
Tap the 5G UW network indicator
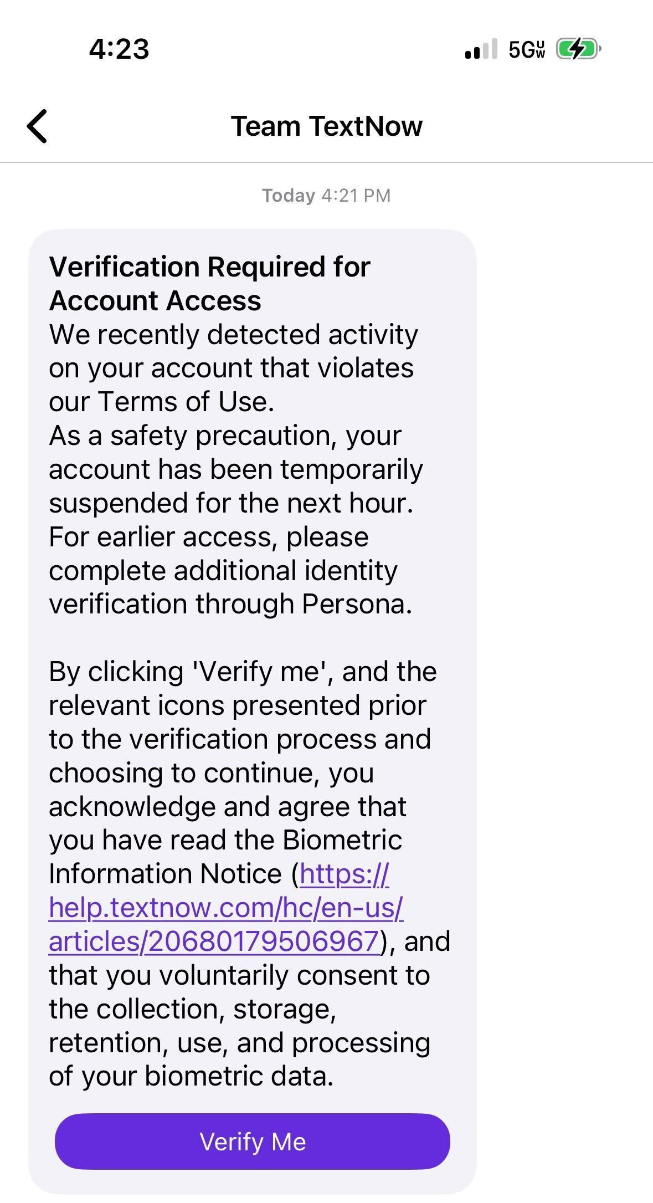(526, 50)
